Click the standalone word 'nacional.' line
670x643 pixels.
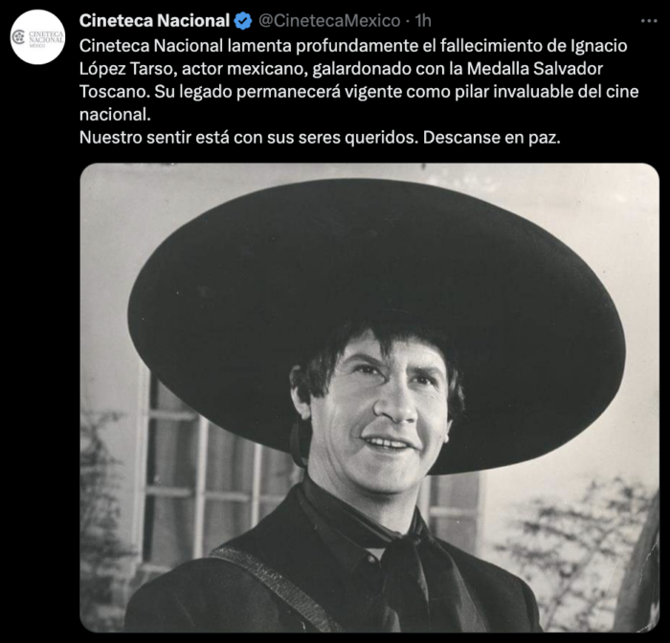pos(115,115)
